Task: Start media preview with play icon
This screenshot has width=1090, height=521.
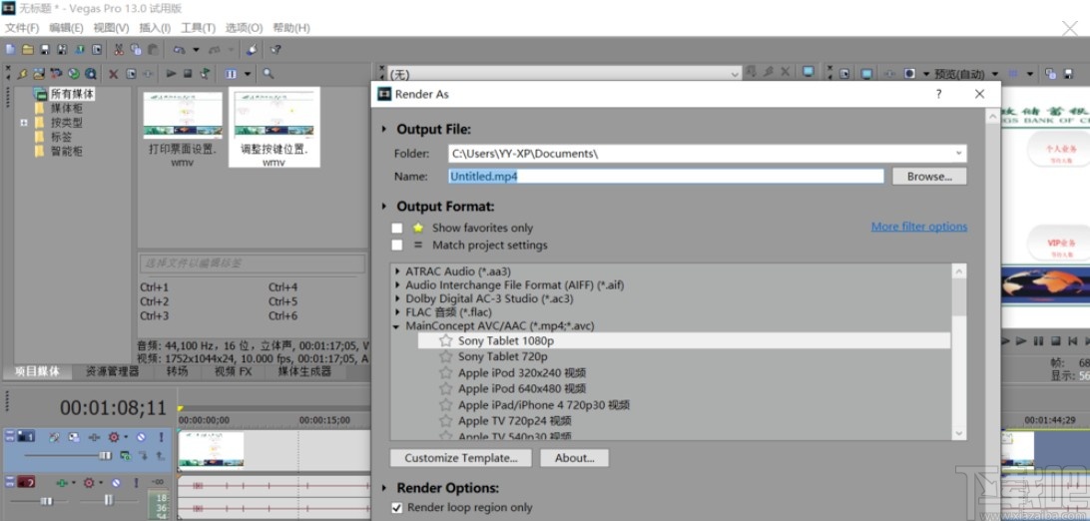Action: (x=171, y=74)
